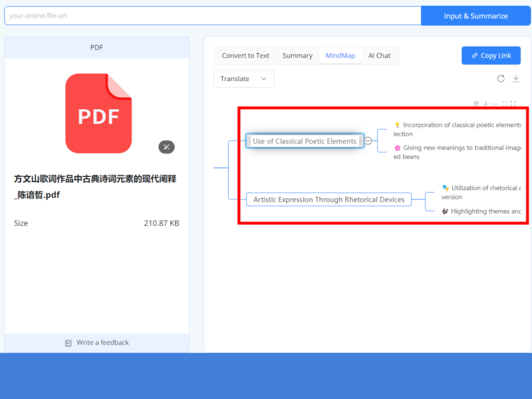Image resolution: width=532 pixels, height=399 pixels.
Task: Click the zoom out icon on the mindmap
Action: (x=495, y=104)
